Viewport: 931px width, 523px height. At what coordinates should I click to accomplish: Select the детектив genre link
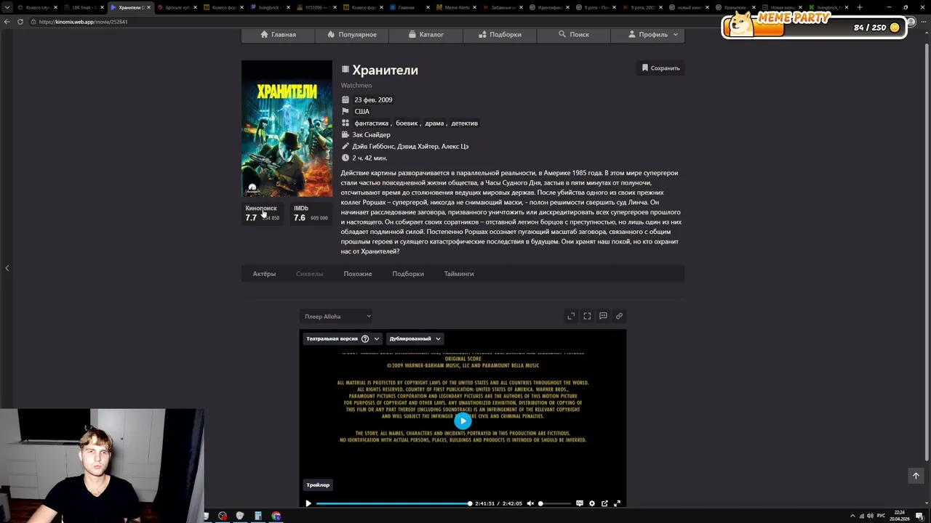pos(464,123)
